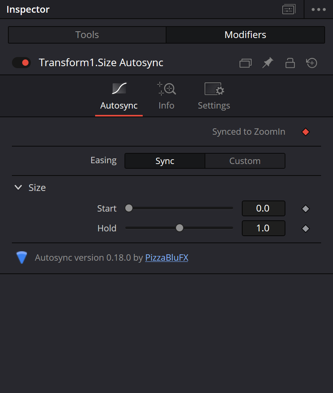Switch to the Tools tab
This screenshot has height=393, width=333.
[x=87, y=35]
